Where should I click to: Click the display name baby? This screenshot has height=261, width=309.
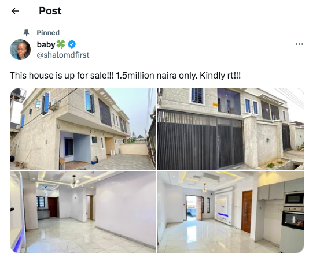pyautogui.click(x=46, y=44)
